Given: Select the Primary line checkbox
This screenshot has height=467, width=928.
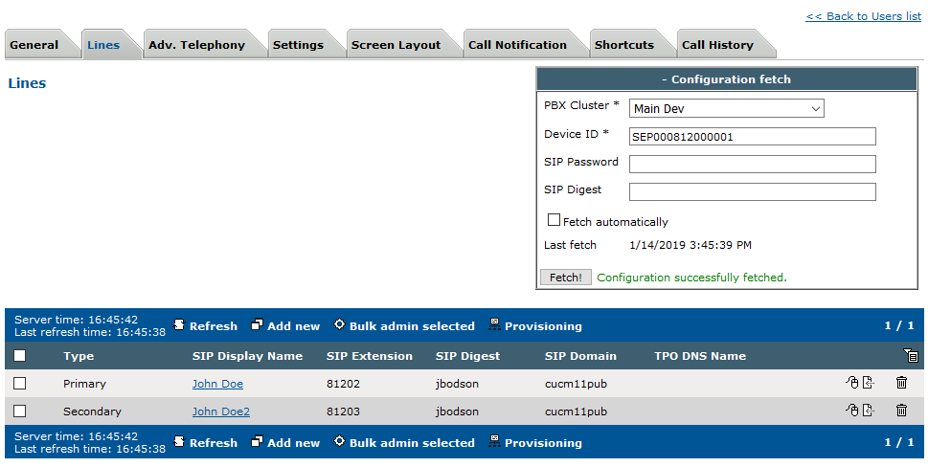Looking at the screenshot, I should tap(19, 383).
